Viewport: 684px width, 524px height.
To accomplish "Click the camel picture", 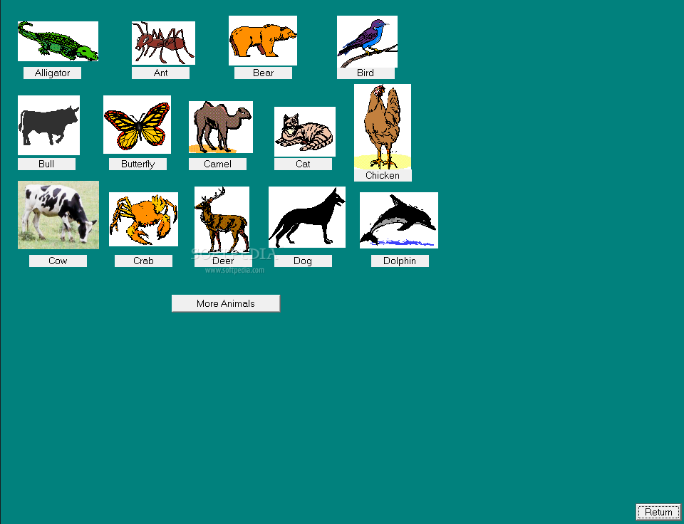I will (x=221, y=127).
